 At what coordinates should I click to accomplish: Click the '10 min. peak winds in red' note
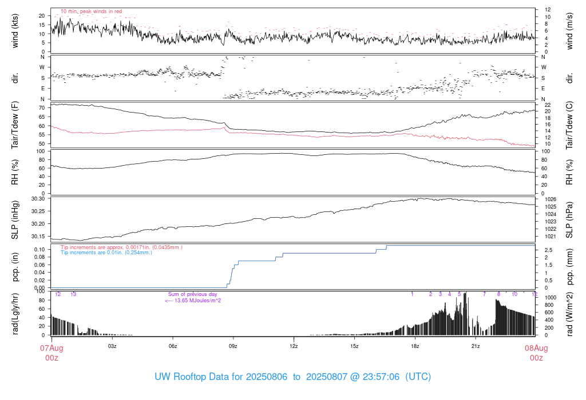(x=91, y=11)
